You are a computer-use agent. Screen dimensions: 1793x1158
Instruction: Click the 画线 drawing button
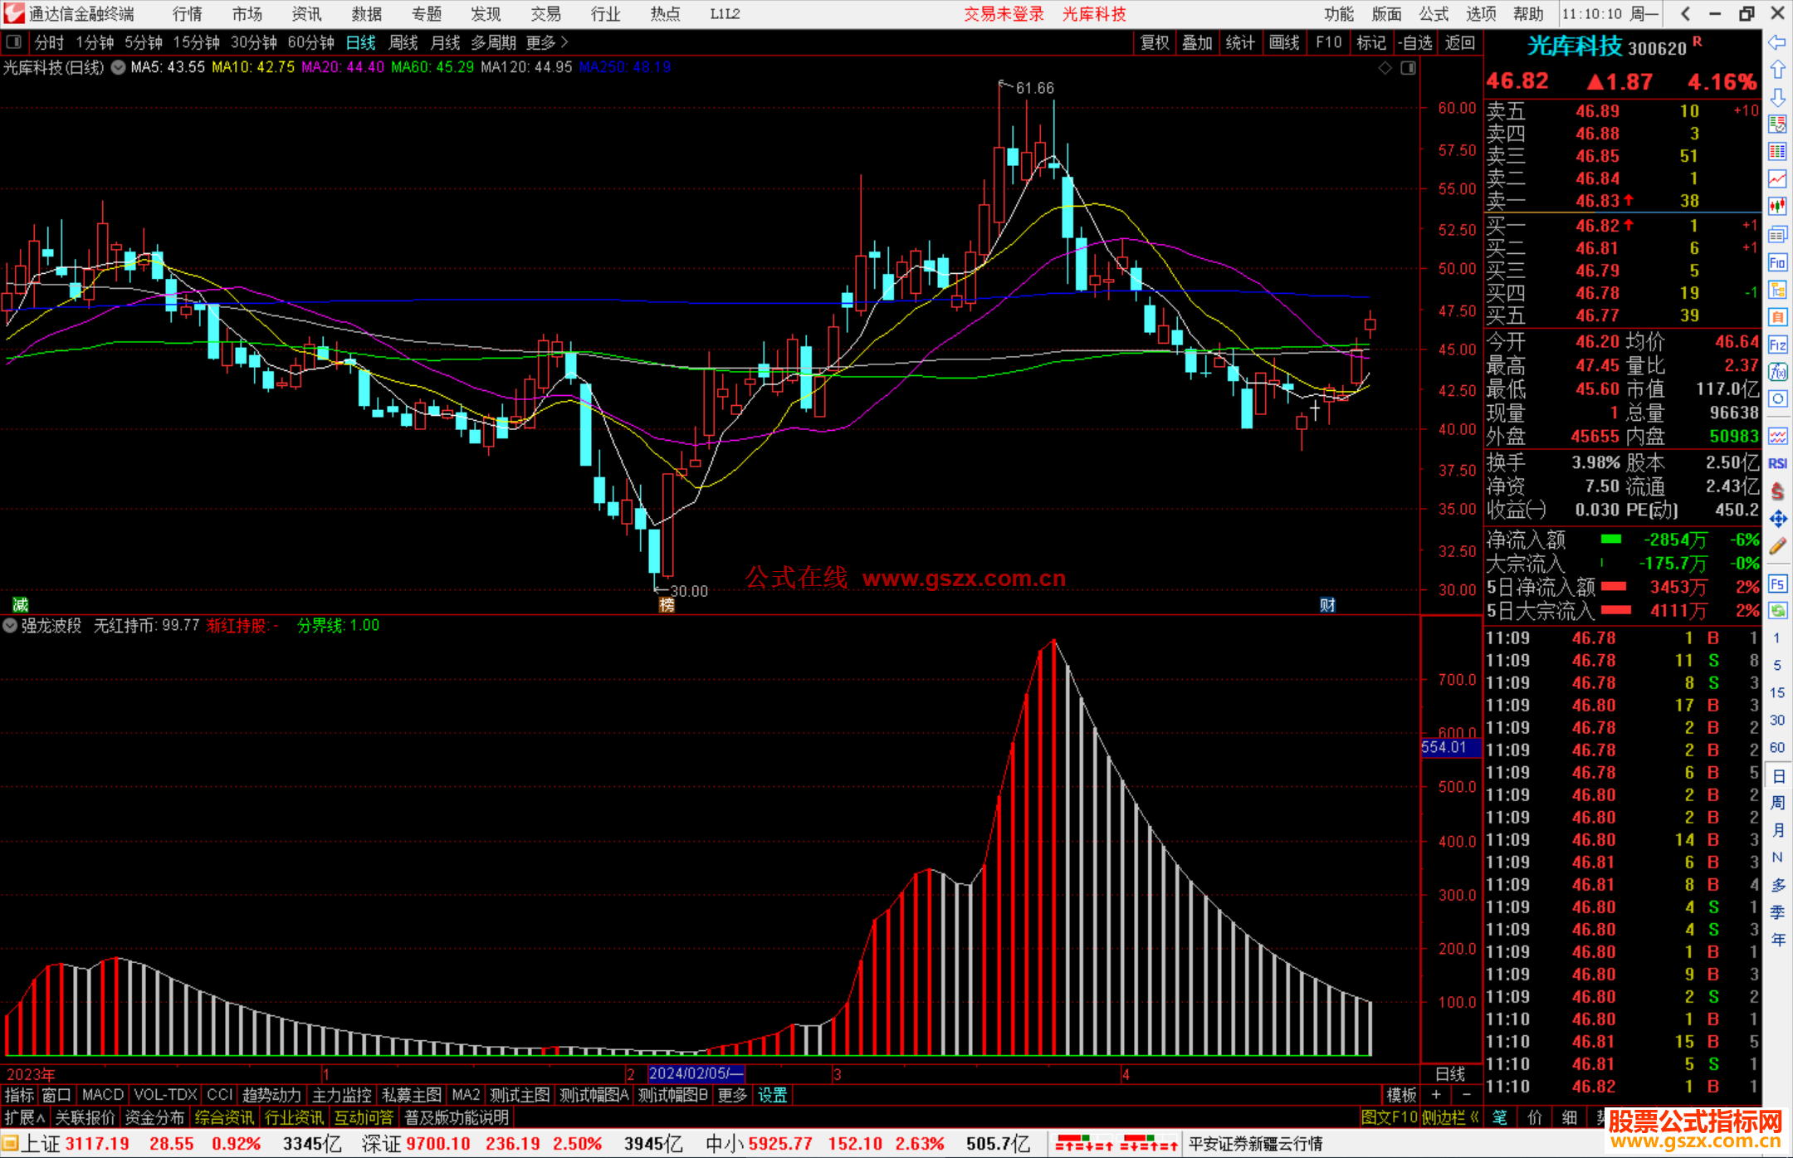[1283, 42]
